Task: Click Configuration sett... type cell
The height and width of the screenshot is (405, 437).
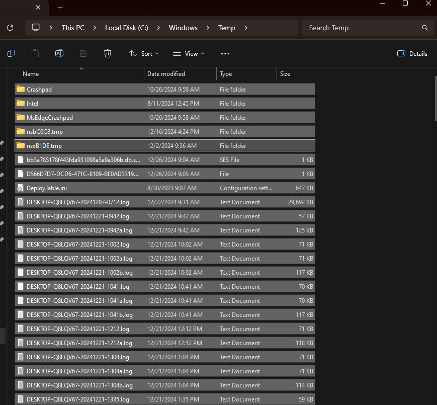Action: pos(246,188)
